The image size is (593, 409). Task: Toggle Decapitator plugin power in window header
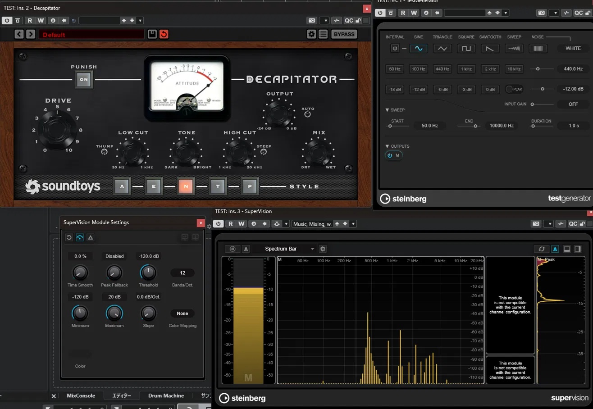click(7, 20)
